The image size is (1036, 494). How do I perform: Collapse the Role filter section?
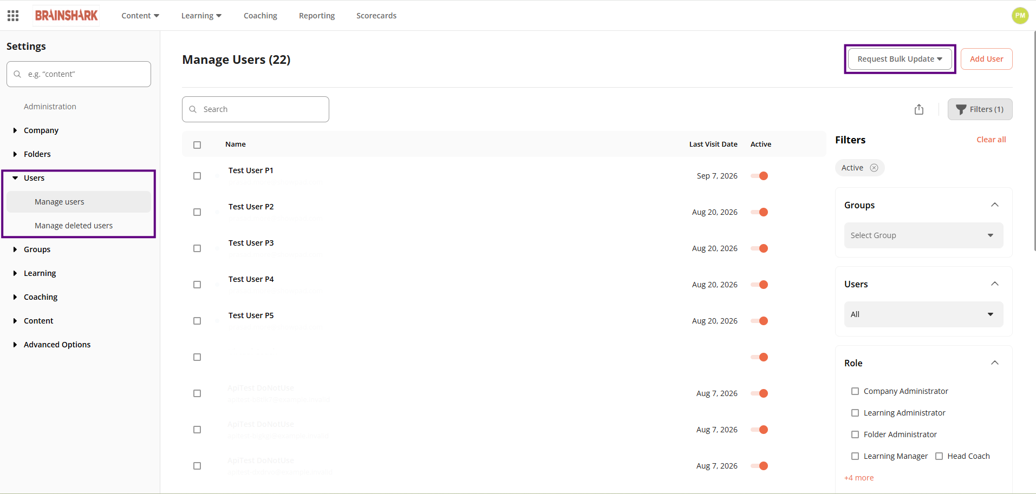click(995, 363)
